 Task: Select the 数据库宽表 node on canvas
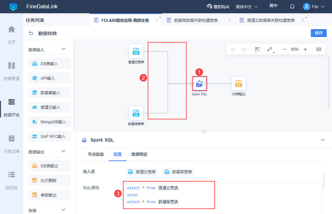coord(136,113)
